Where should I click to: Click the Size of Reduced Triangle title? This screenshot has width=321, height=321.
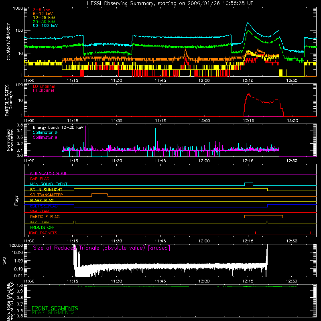[102, 248]
